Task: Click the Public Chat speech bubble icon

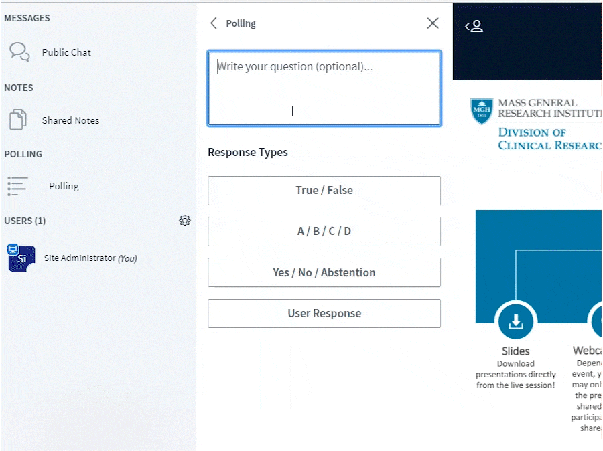Action: coord(19,52)
